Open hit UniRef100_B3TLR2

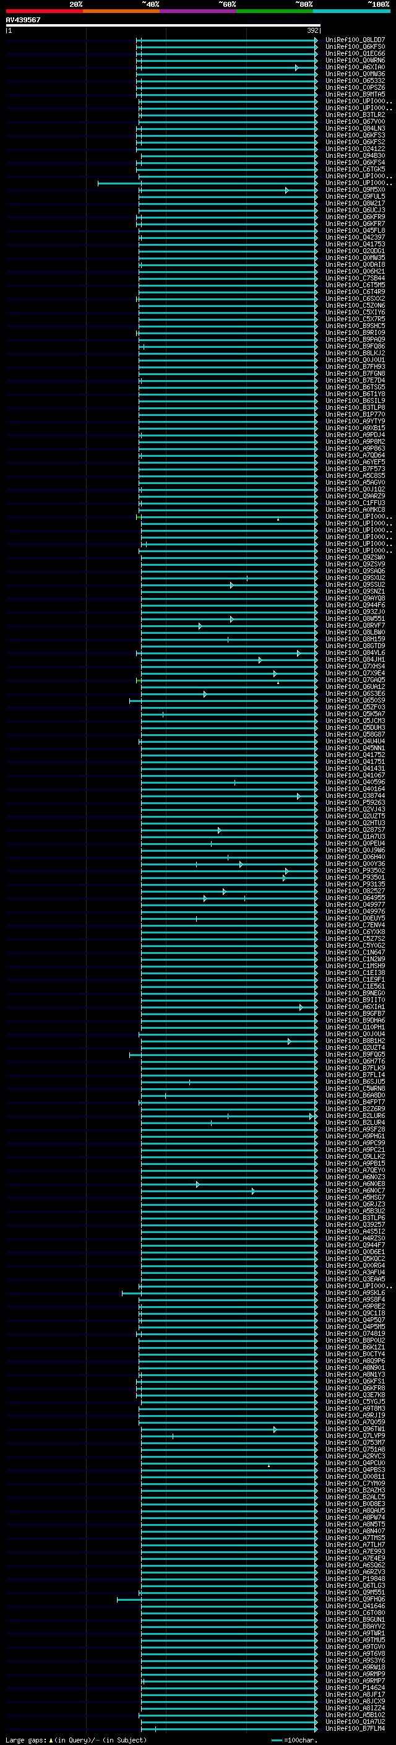click(x=355, y=115)
